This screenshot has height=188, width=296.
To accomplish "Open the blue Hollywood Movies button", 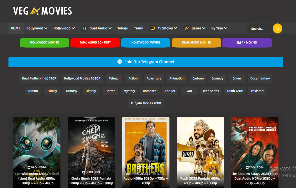I will [146, 43].
